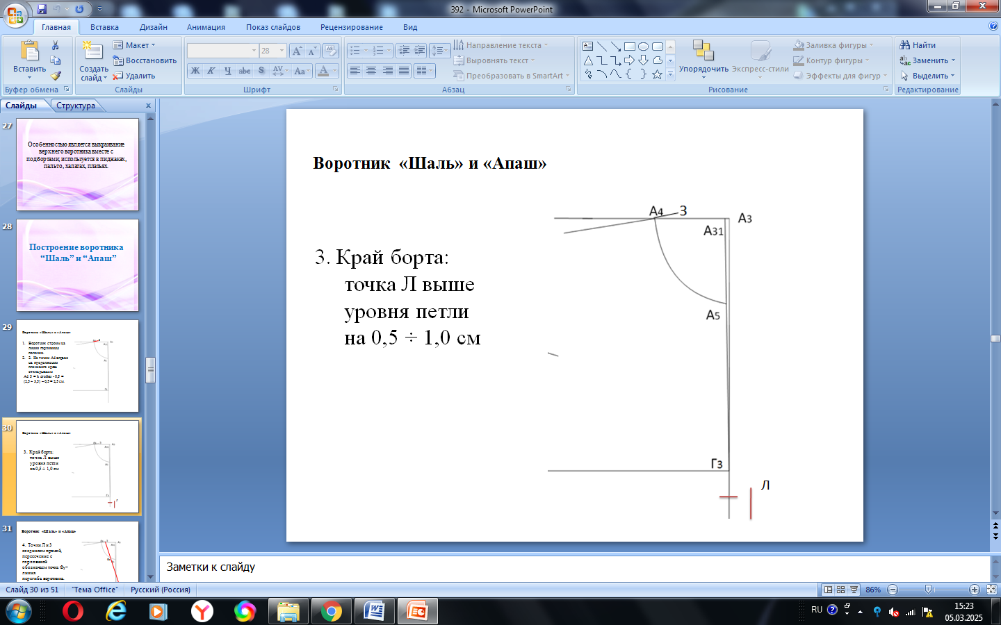Switch to Slide Sorter view icon
1001x625 pixels.
tap(840, 590)
